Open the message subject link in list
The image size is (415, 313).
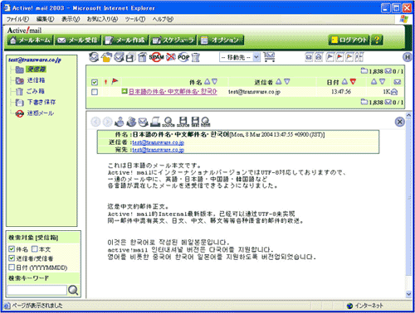click(x=173, y=92)
